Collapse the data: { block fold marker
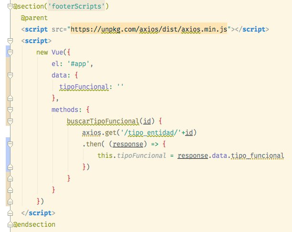 click(x=10, y=75)
